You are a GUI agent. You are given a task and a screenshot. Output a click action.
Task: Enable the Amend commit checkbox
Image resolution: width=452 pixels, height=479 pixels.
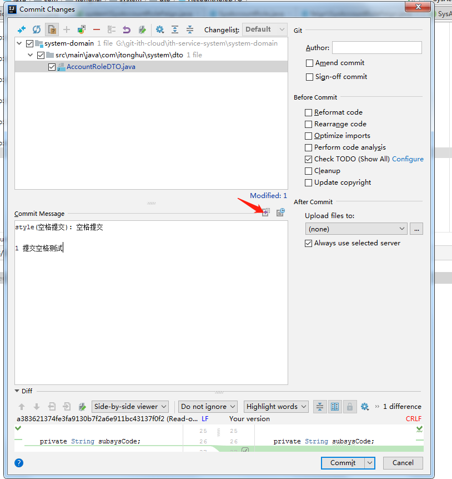310,63
